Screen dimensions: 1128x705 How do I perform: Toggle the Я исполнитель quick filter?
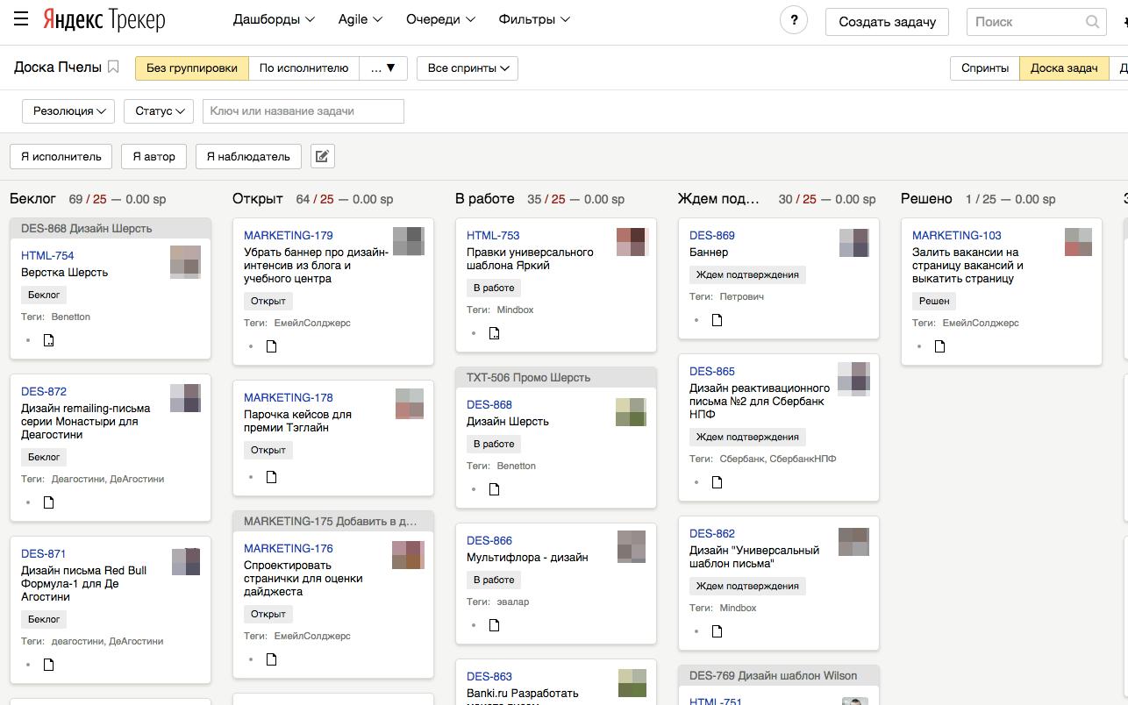tap(61, 156)
